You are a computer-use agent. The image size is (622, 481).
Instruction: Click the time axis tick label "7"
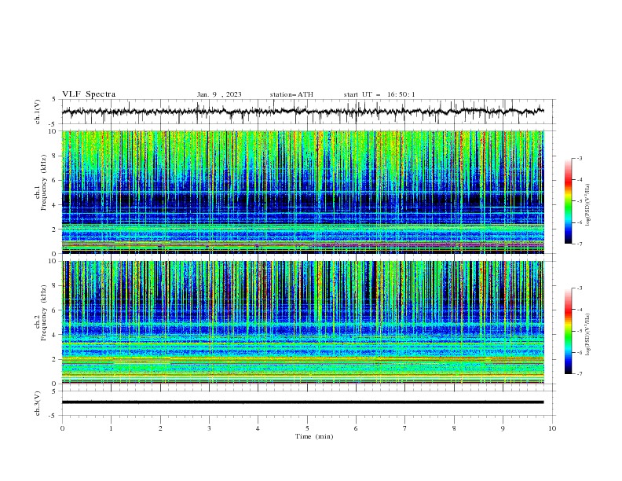[405, 428]
